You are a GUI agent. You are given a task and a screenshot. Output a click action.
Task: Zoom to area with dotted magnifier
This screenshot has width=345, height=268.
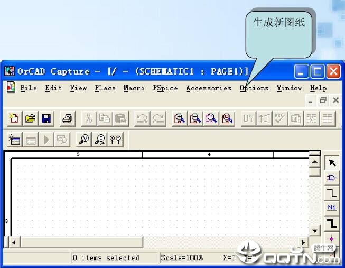pyautogui.click(x=211, y=119)
